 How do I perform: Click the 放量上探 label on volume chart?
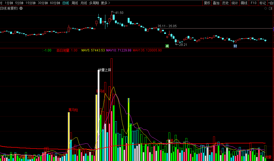click(x=105, y=70)
